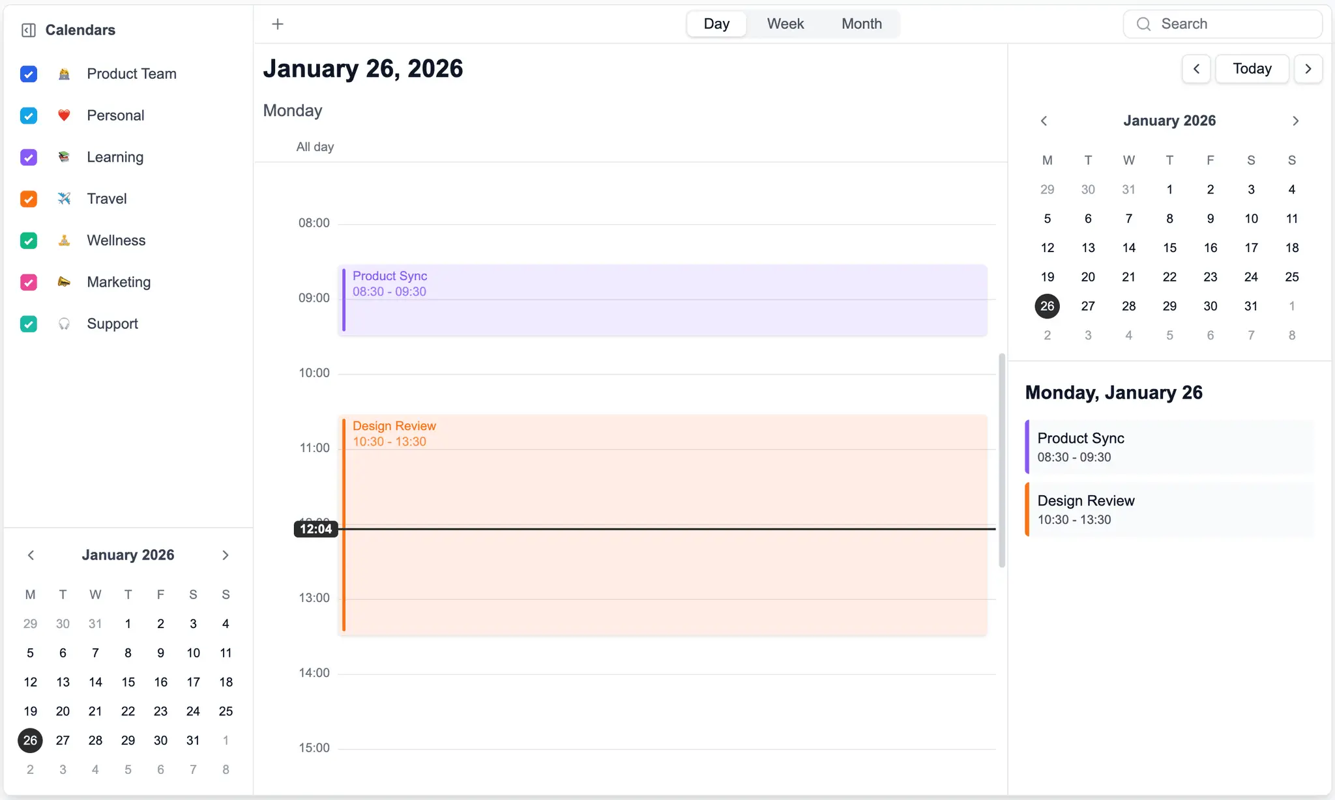Viewport: 1335px width, 800px height.
Task: Open Product Sync event in day grid
Action: pos(663,300)
